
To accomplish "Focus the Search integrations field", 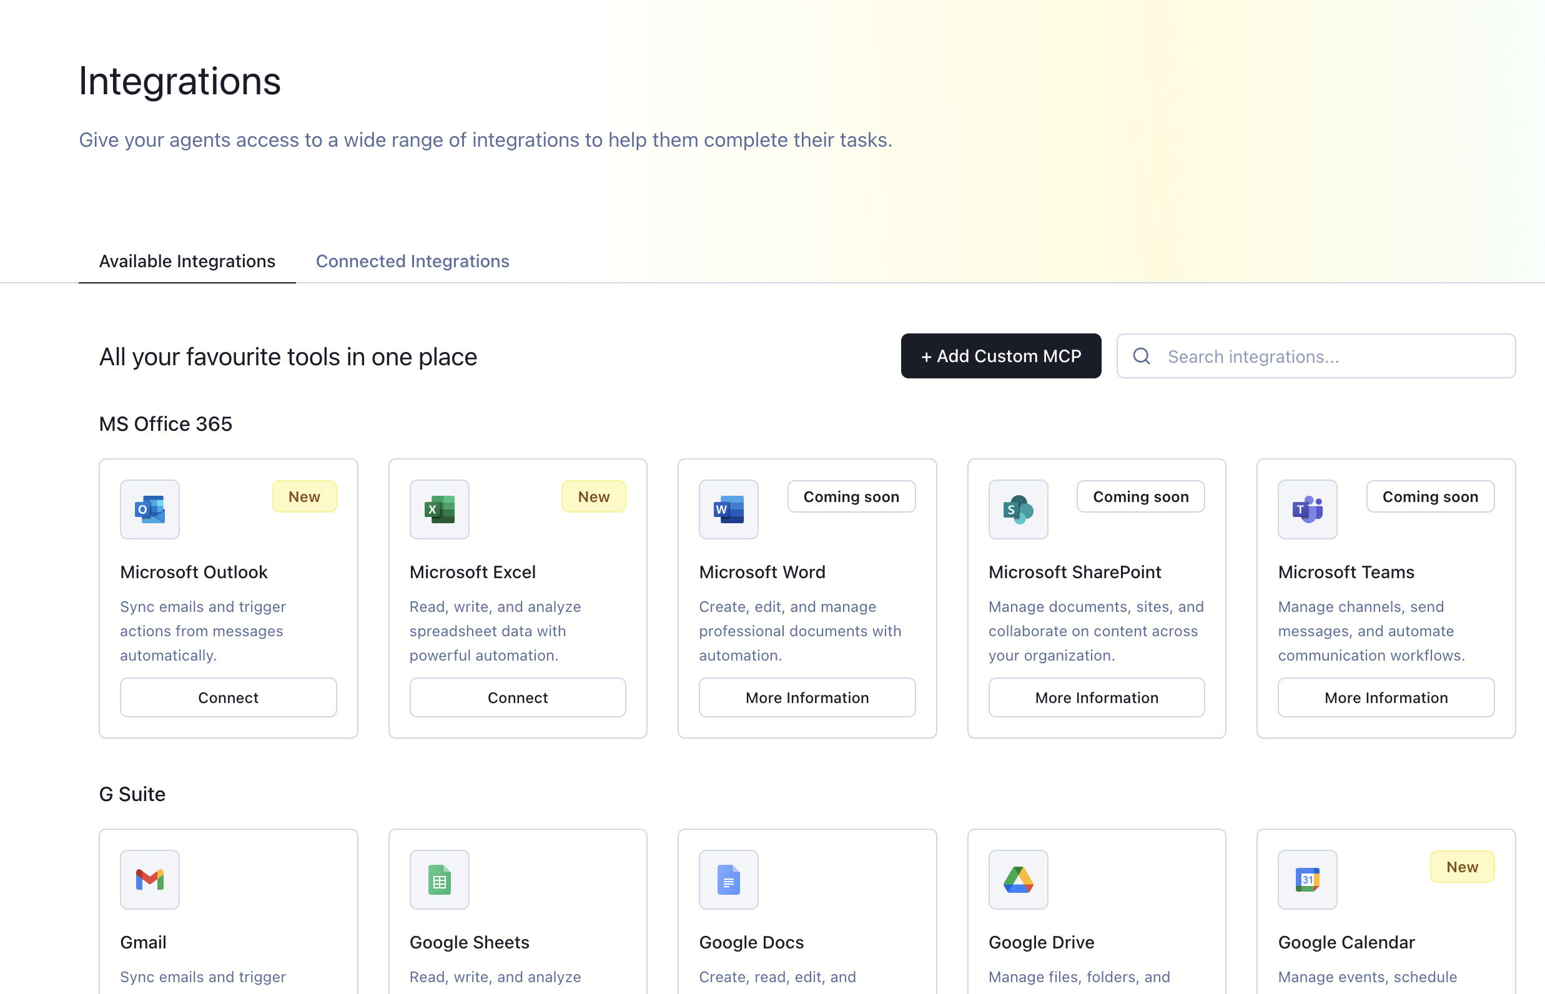I will tap(1316, 357).
